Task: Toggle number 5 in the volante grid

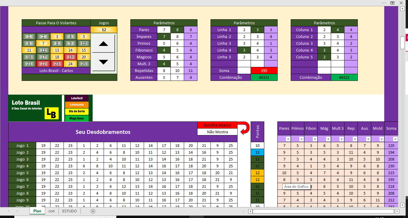Action: [84, 37]
